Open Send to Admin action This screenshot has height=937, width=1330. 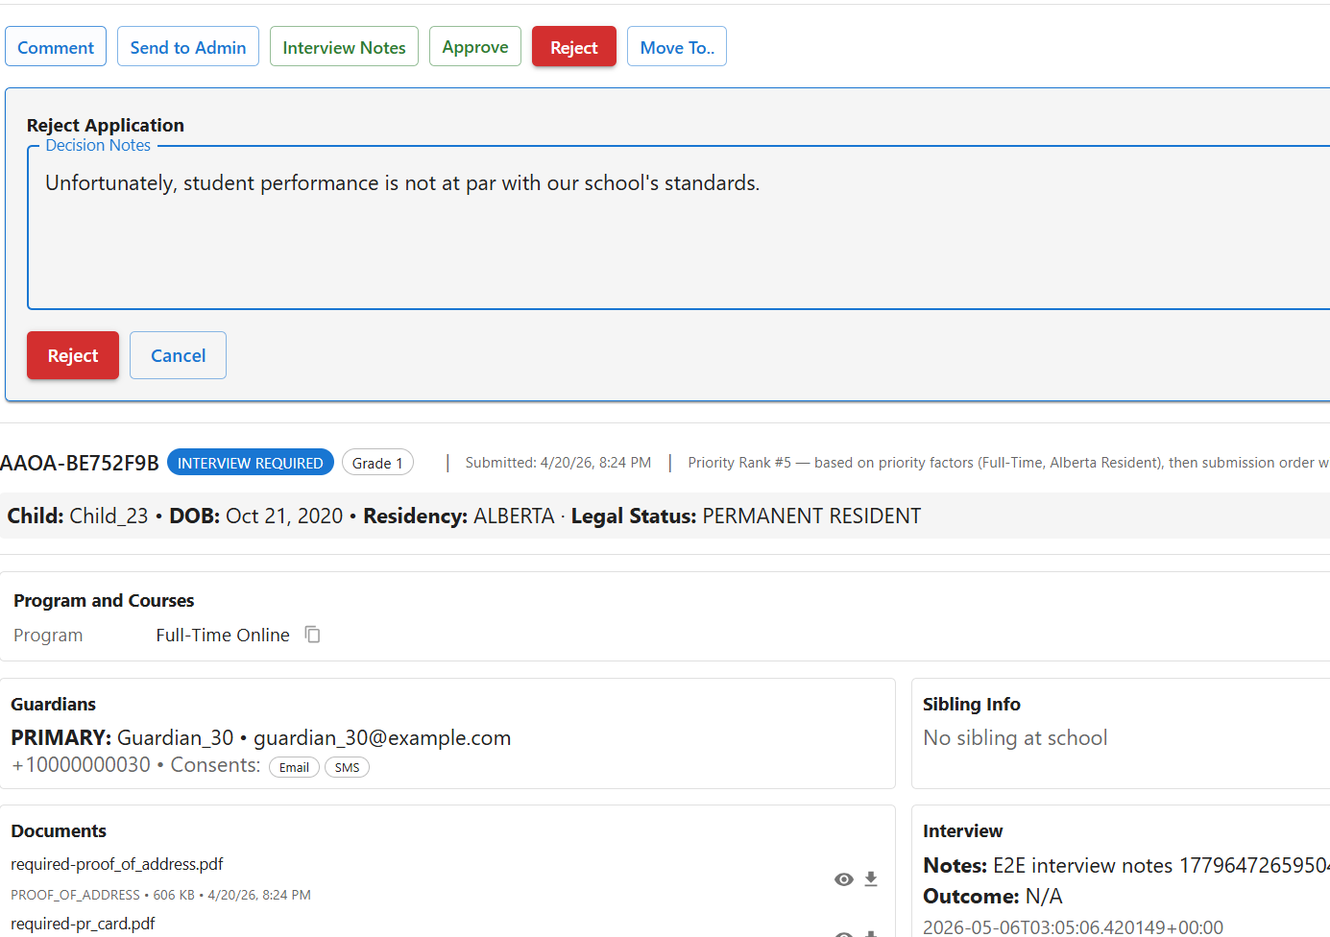point(188,47)
